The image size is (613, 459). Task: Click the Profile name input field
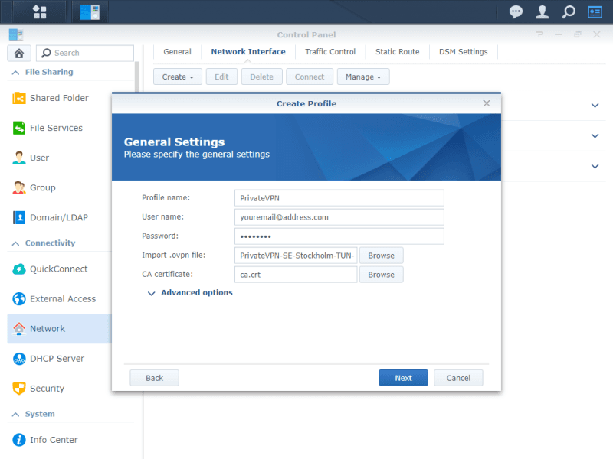(339, 198)
